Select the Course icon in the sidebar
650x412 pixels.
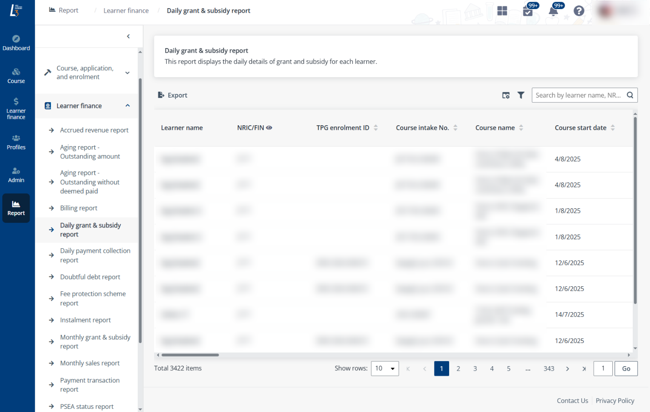coord(16,75)
